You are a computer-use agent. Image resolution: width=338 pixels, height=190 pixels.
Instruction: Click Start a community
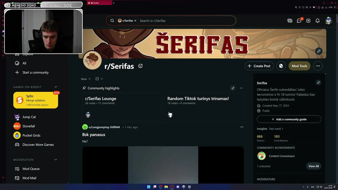coord(36,73)
